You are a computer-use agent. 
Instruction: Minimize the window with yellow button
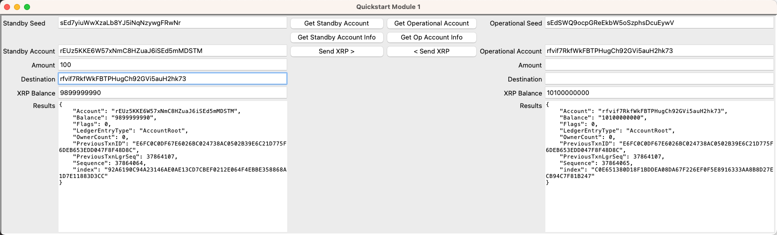17,7
